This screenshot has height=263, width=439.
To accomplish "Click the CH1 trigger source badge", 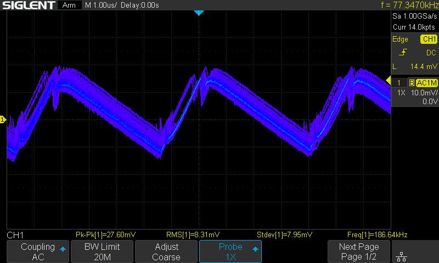I will tap(429, 39).
